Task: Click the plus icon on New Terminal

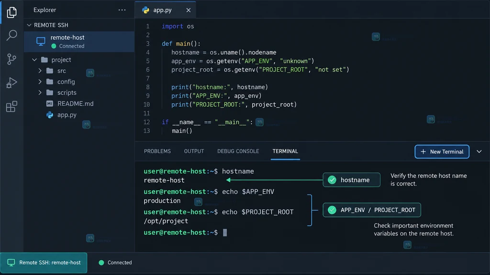Action: pos(423,151)
